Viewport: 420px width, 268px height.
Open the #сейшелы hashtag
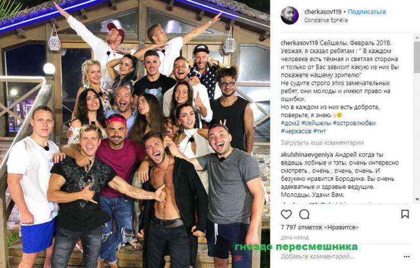[316, 123]
